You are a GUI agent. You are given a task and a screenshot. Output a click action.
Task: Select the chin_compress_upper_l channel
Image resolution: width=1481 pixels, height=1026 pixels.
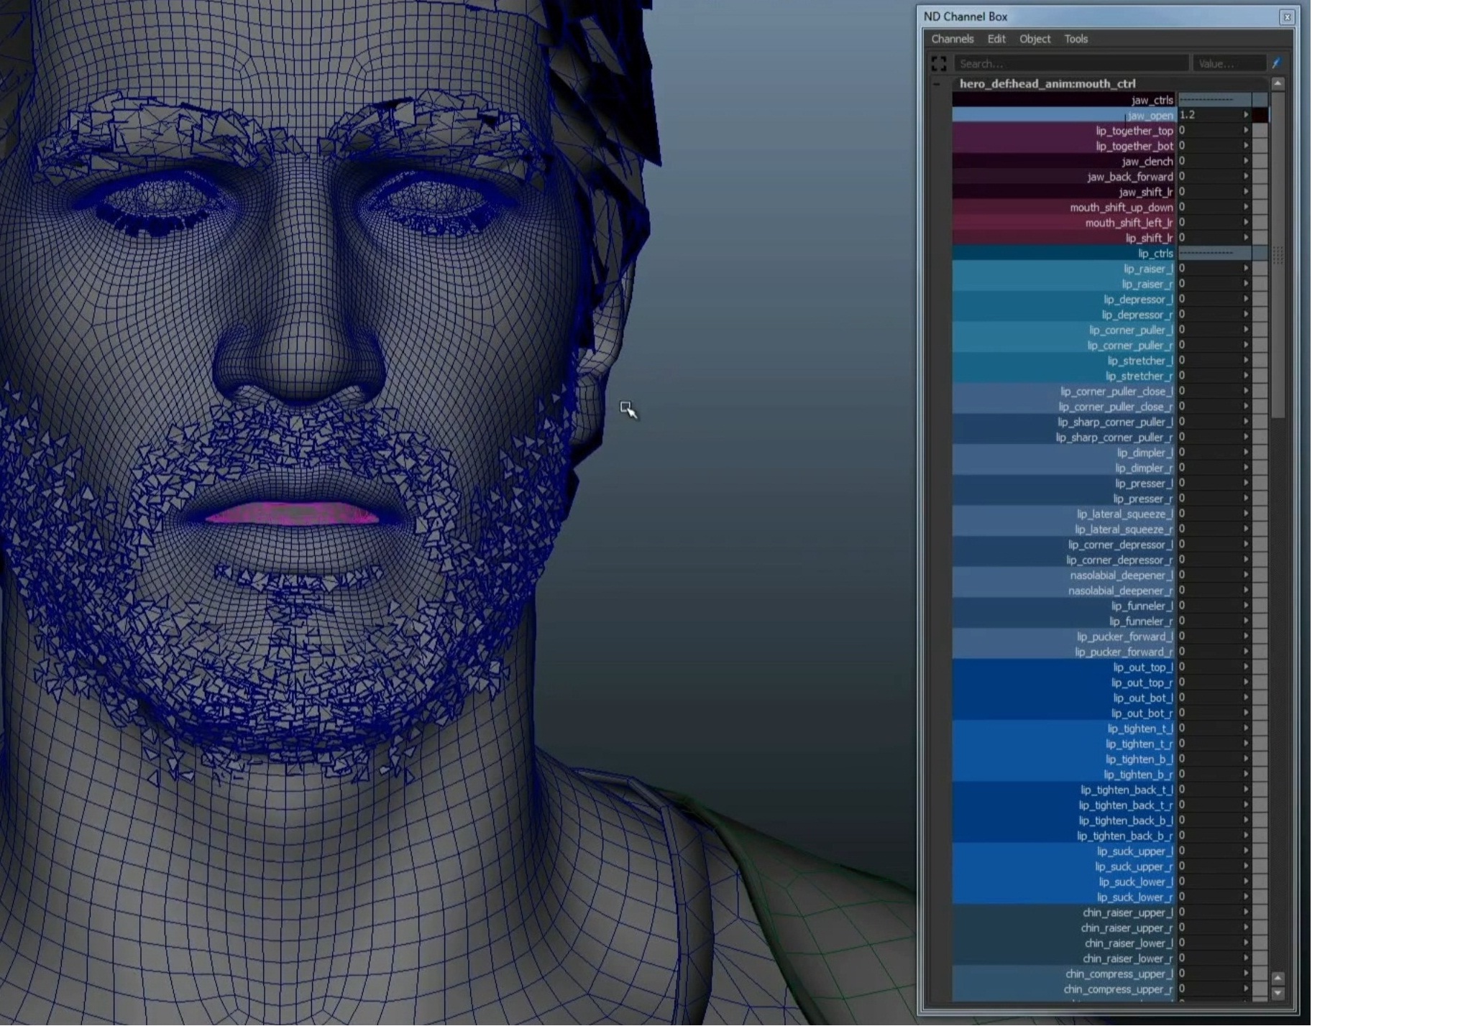(1064, 974)
